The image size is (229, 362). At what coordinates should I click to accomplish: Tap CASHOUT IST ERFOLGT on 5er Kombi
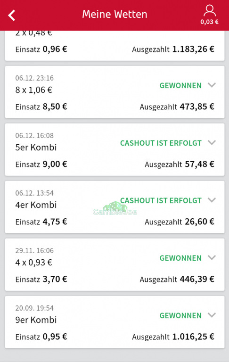(x=161, y=143)
